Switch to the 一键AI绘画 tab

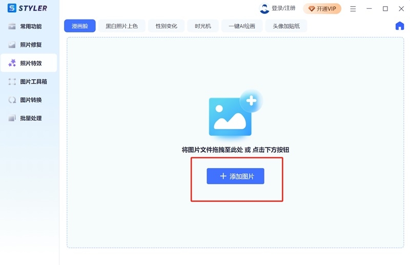tap(242, 26)
